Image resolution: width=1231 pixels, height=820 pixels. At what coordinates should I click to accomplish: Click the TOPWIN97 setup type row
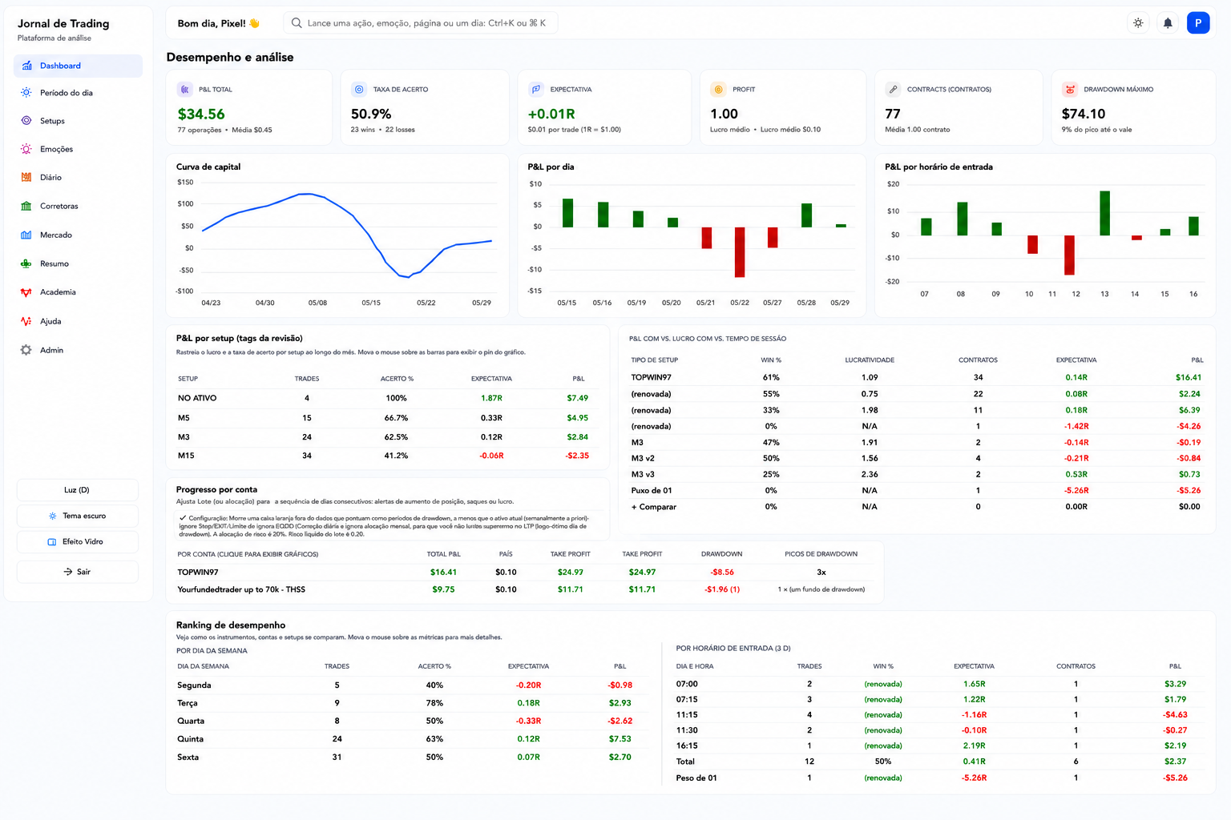(916, 377)
